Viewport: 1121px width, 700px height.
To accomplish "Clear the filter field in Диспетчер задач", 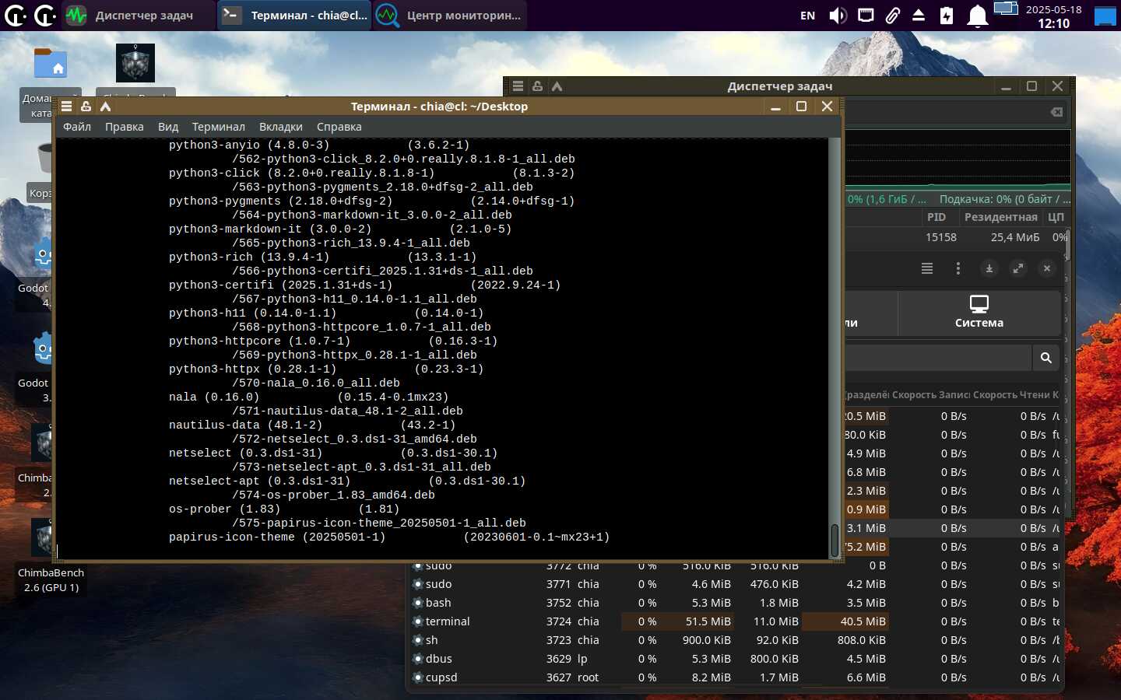I will tap(1056, 112).
